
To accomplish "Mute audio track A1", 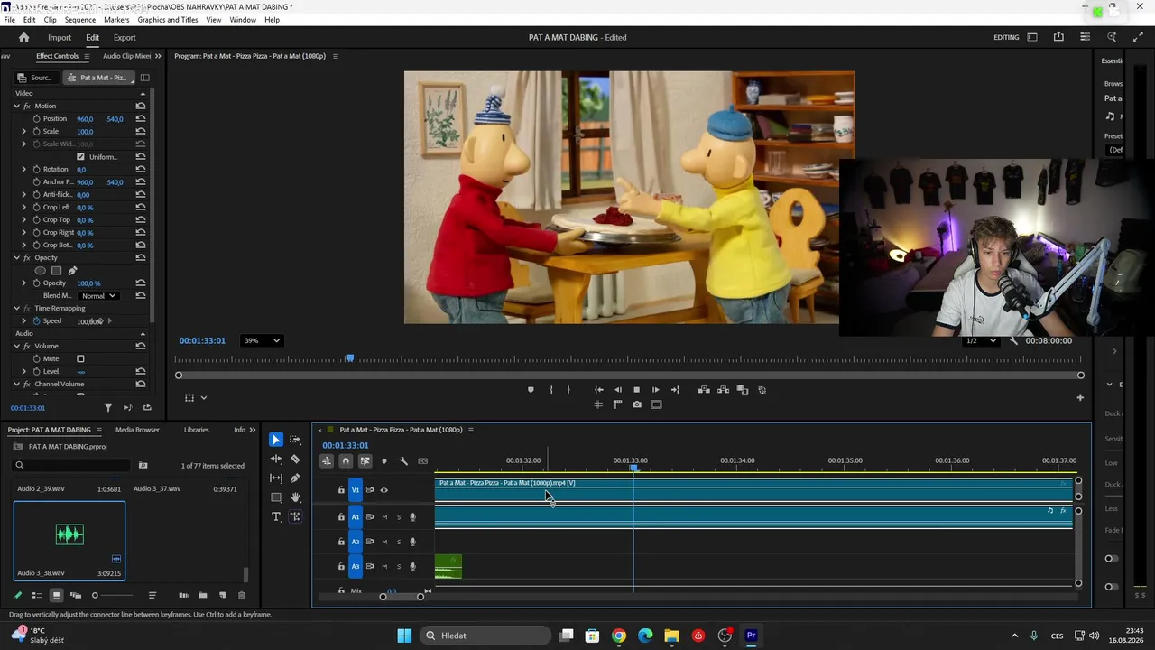I will (384, 517).
